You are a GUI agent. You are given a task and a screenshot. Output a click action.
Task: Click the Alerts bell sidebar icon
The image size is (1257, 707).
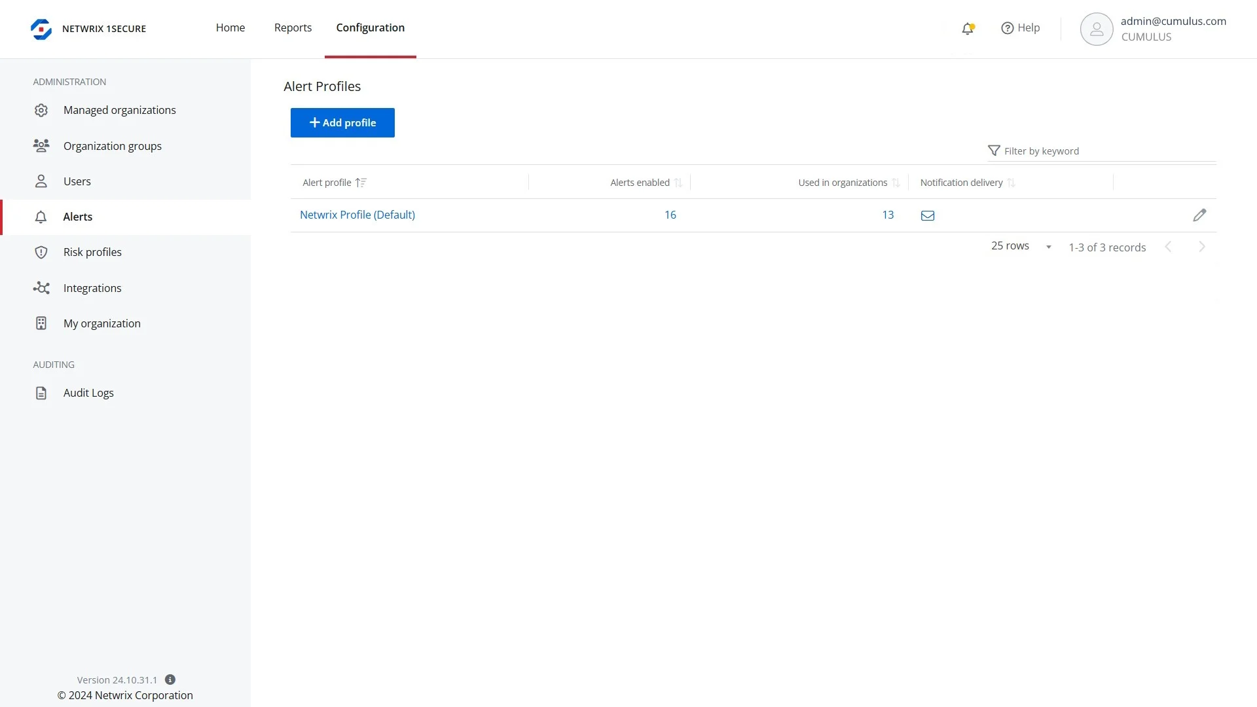41,217
